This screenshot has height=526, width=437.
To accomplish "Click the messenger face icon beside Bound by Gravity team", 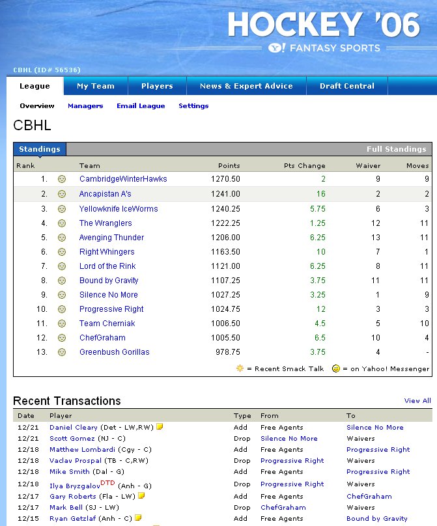I will tap(62, 281).
